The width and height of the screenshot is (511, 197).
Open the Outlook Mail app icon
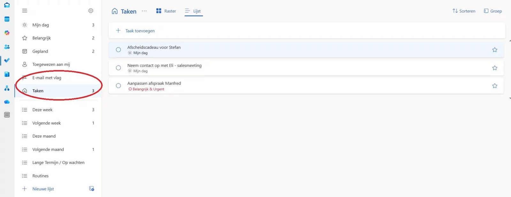(x=7, y=5)
